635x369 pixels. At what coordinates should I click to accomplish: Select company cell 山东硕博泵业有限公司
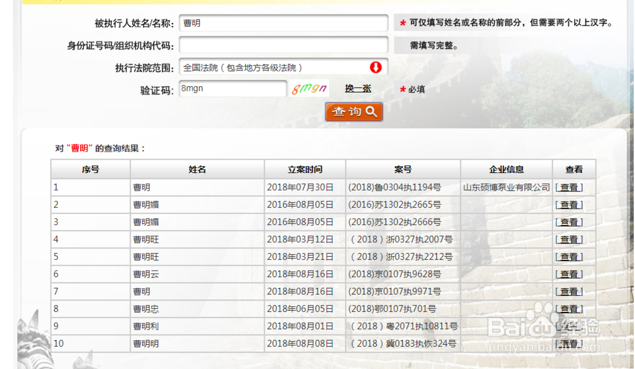(506, 188)
